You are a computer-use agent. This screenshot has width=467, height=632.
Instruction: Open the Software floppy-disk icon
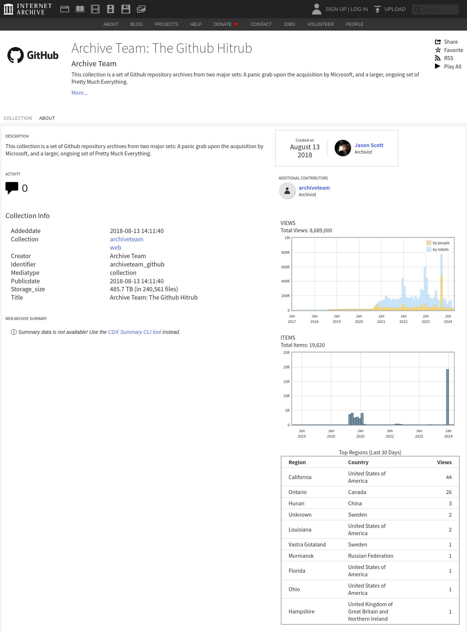[x=126, y=9]
